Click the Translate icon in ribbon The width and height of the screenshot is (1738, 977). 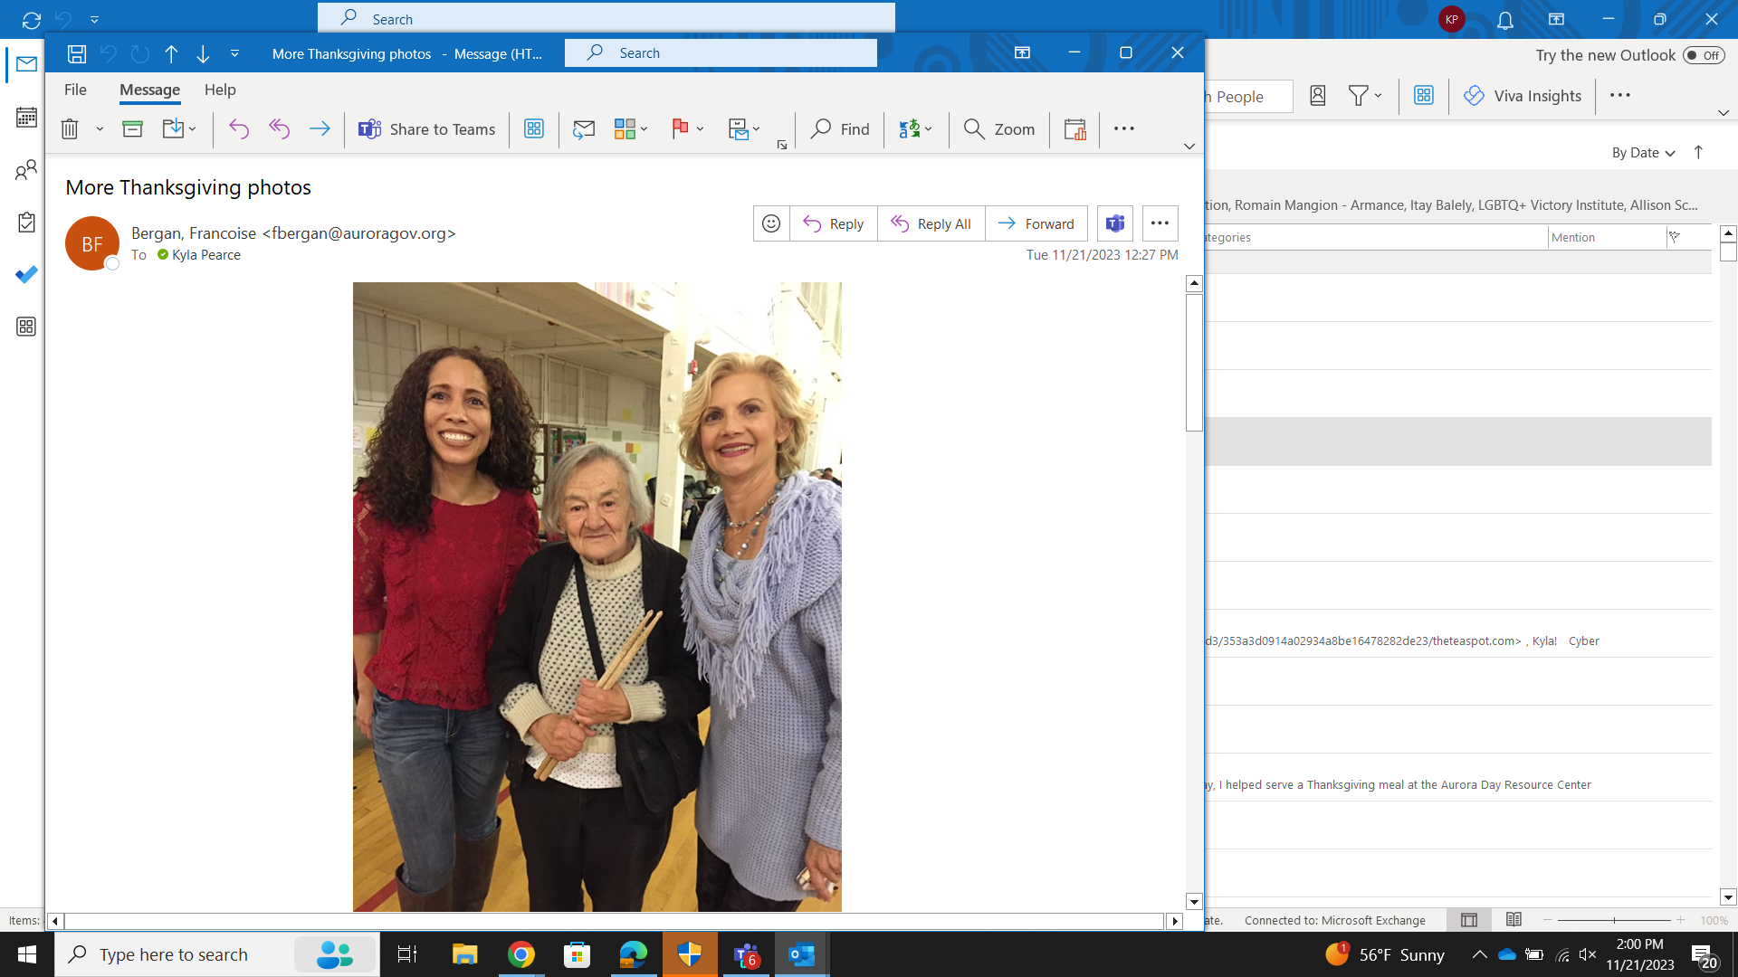[x=909, y=129]
